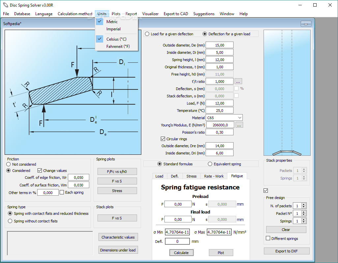Open the t'/t ratio ellipsis button

pos(238,82)
